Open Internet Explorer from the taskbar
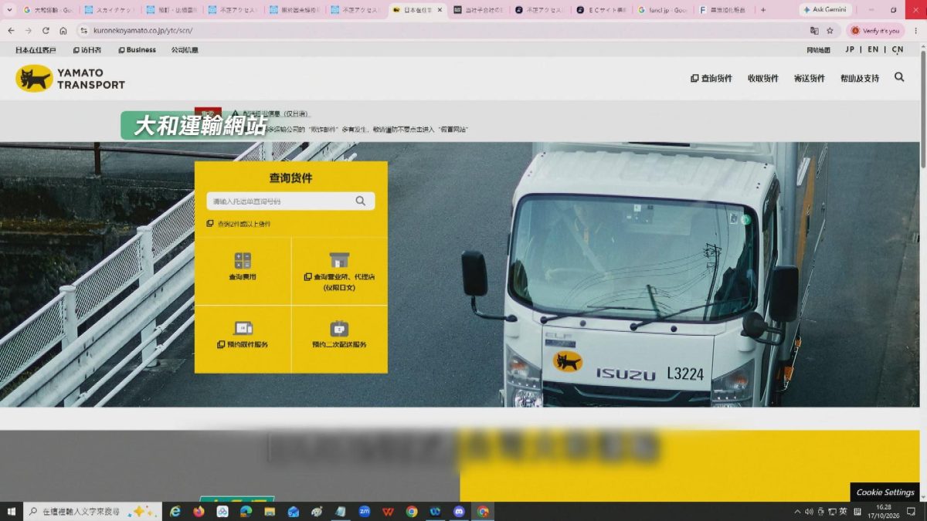The height and width of the screenshot is (521, 927). 175,511
